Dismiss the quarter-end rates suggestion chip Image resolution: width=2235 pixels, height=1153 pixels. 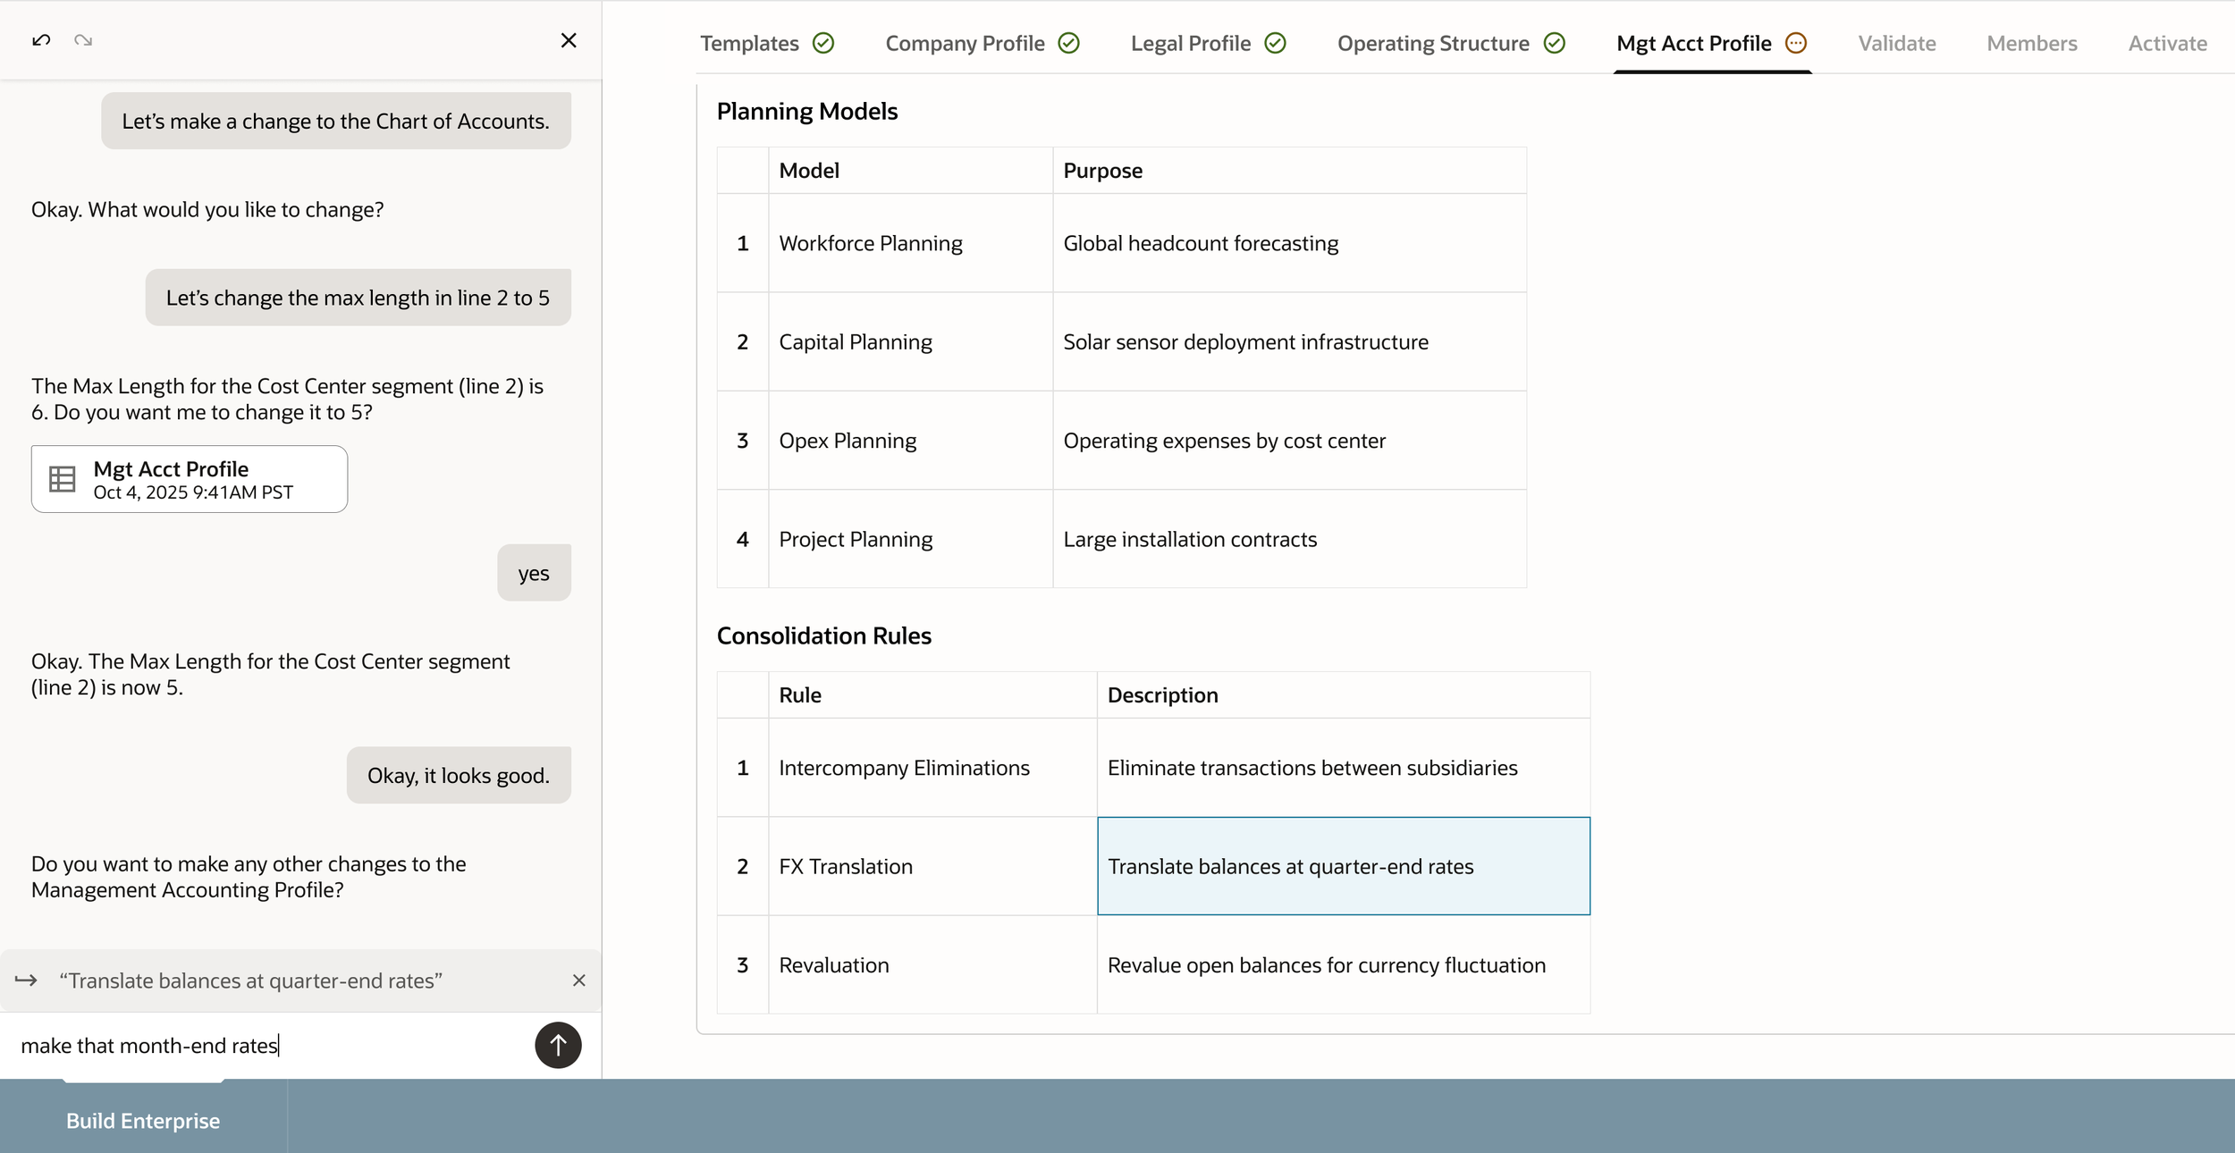579,980
